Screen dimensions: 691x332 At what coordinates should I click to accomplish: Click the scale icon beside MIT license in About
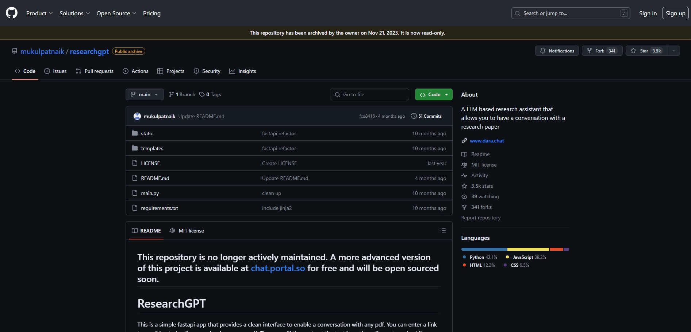click(x=464, y=165)
